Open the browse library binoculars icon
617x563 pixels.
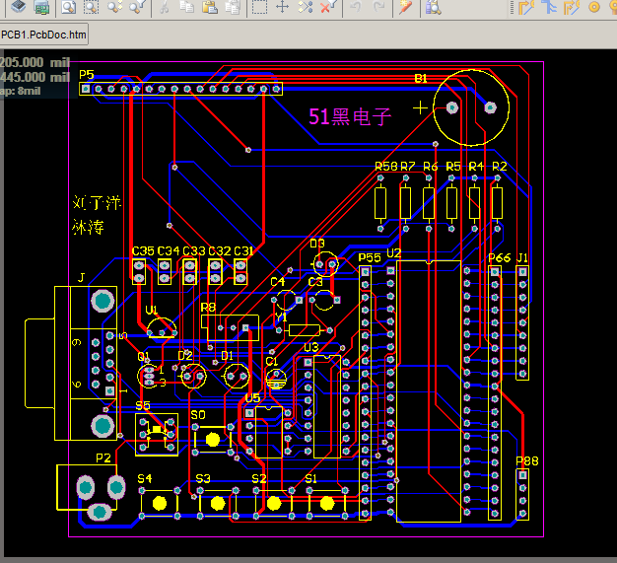pyautogui.click(x=434, y=7)
